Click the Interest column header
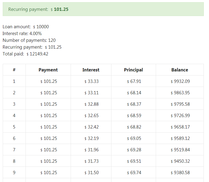Image resolution: width=209 pixels, height=182 pixels. coord(91,70)
